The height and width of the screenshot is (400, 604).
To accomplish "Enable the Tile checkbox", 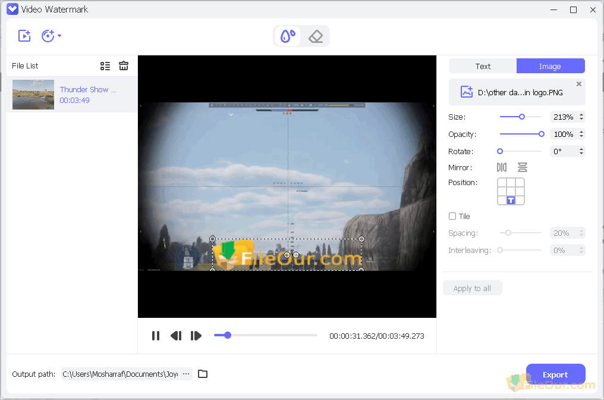I will [x=452, y=216].
